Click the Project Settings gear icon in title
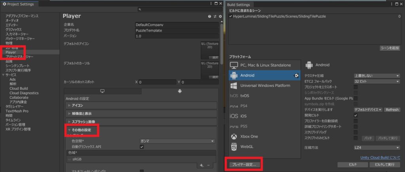 [x=4, y=4]
